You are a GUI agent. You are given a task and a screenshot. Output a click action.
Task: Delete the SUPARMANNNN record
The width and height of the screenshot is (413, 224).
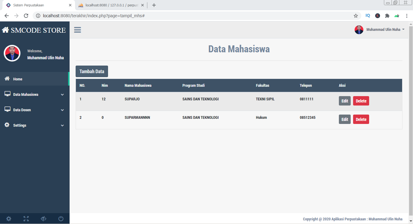[361, 119]
